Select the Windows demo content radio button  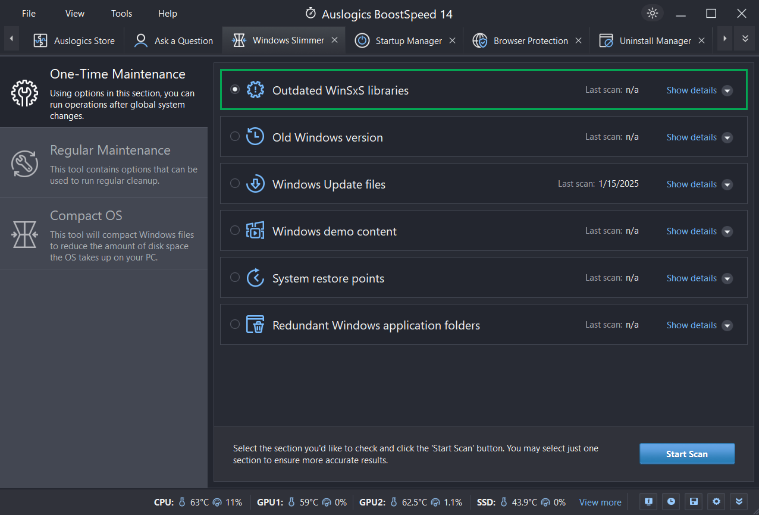click(234, 230)
